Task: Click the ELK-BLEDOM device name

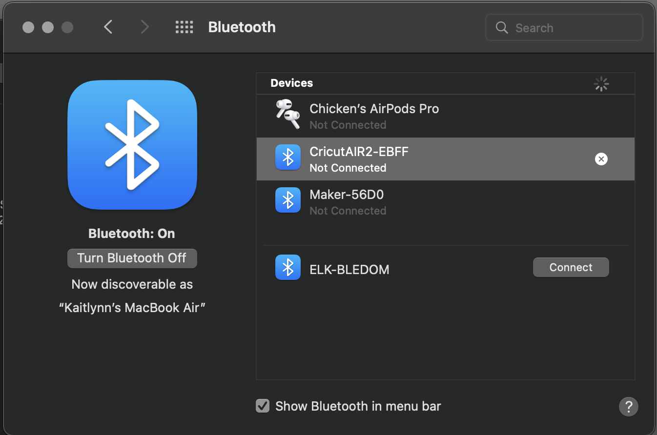Action: tap(349, 270)
